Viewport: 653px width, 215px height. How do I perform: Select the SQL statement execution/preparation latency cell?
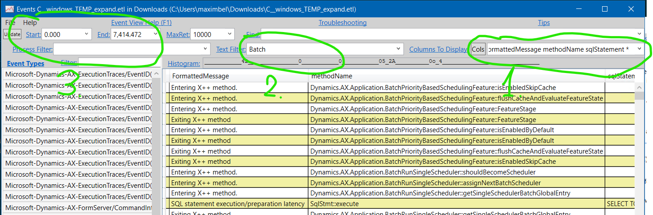[x=239, y=204]
